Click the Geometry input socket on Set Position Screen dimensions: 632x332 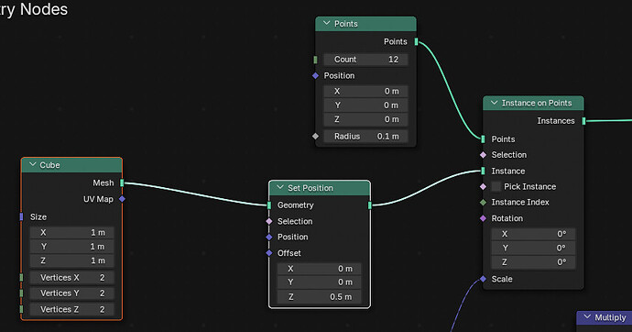[x=269, y=205]
